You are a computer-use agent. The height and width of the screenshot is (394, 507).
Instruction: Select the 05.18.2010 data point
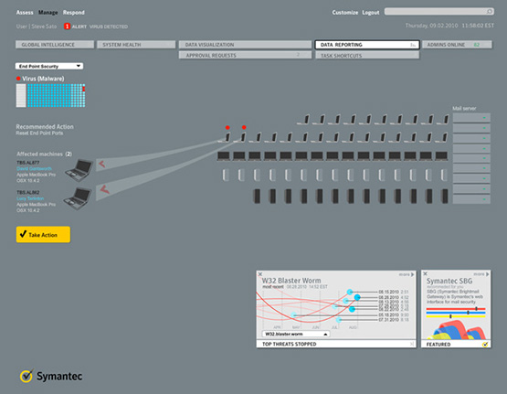tap(293, 314)
